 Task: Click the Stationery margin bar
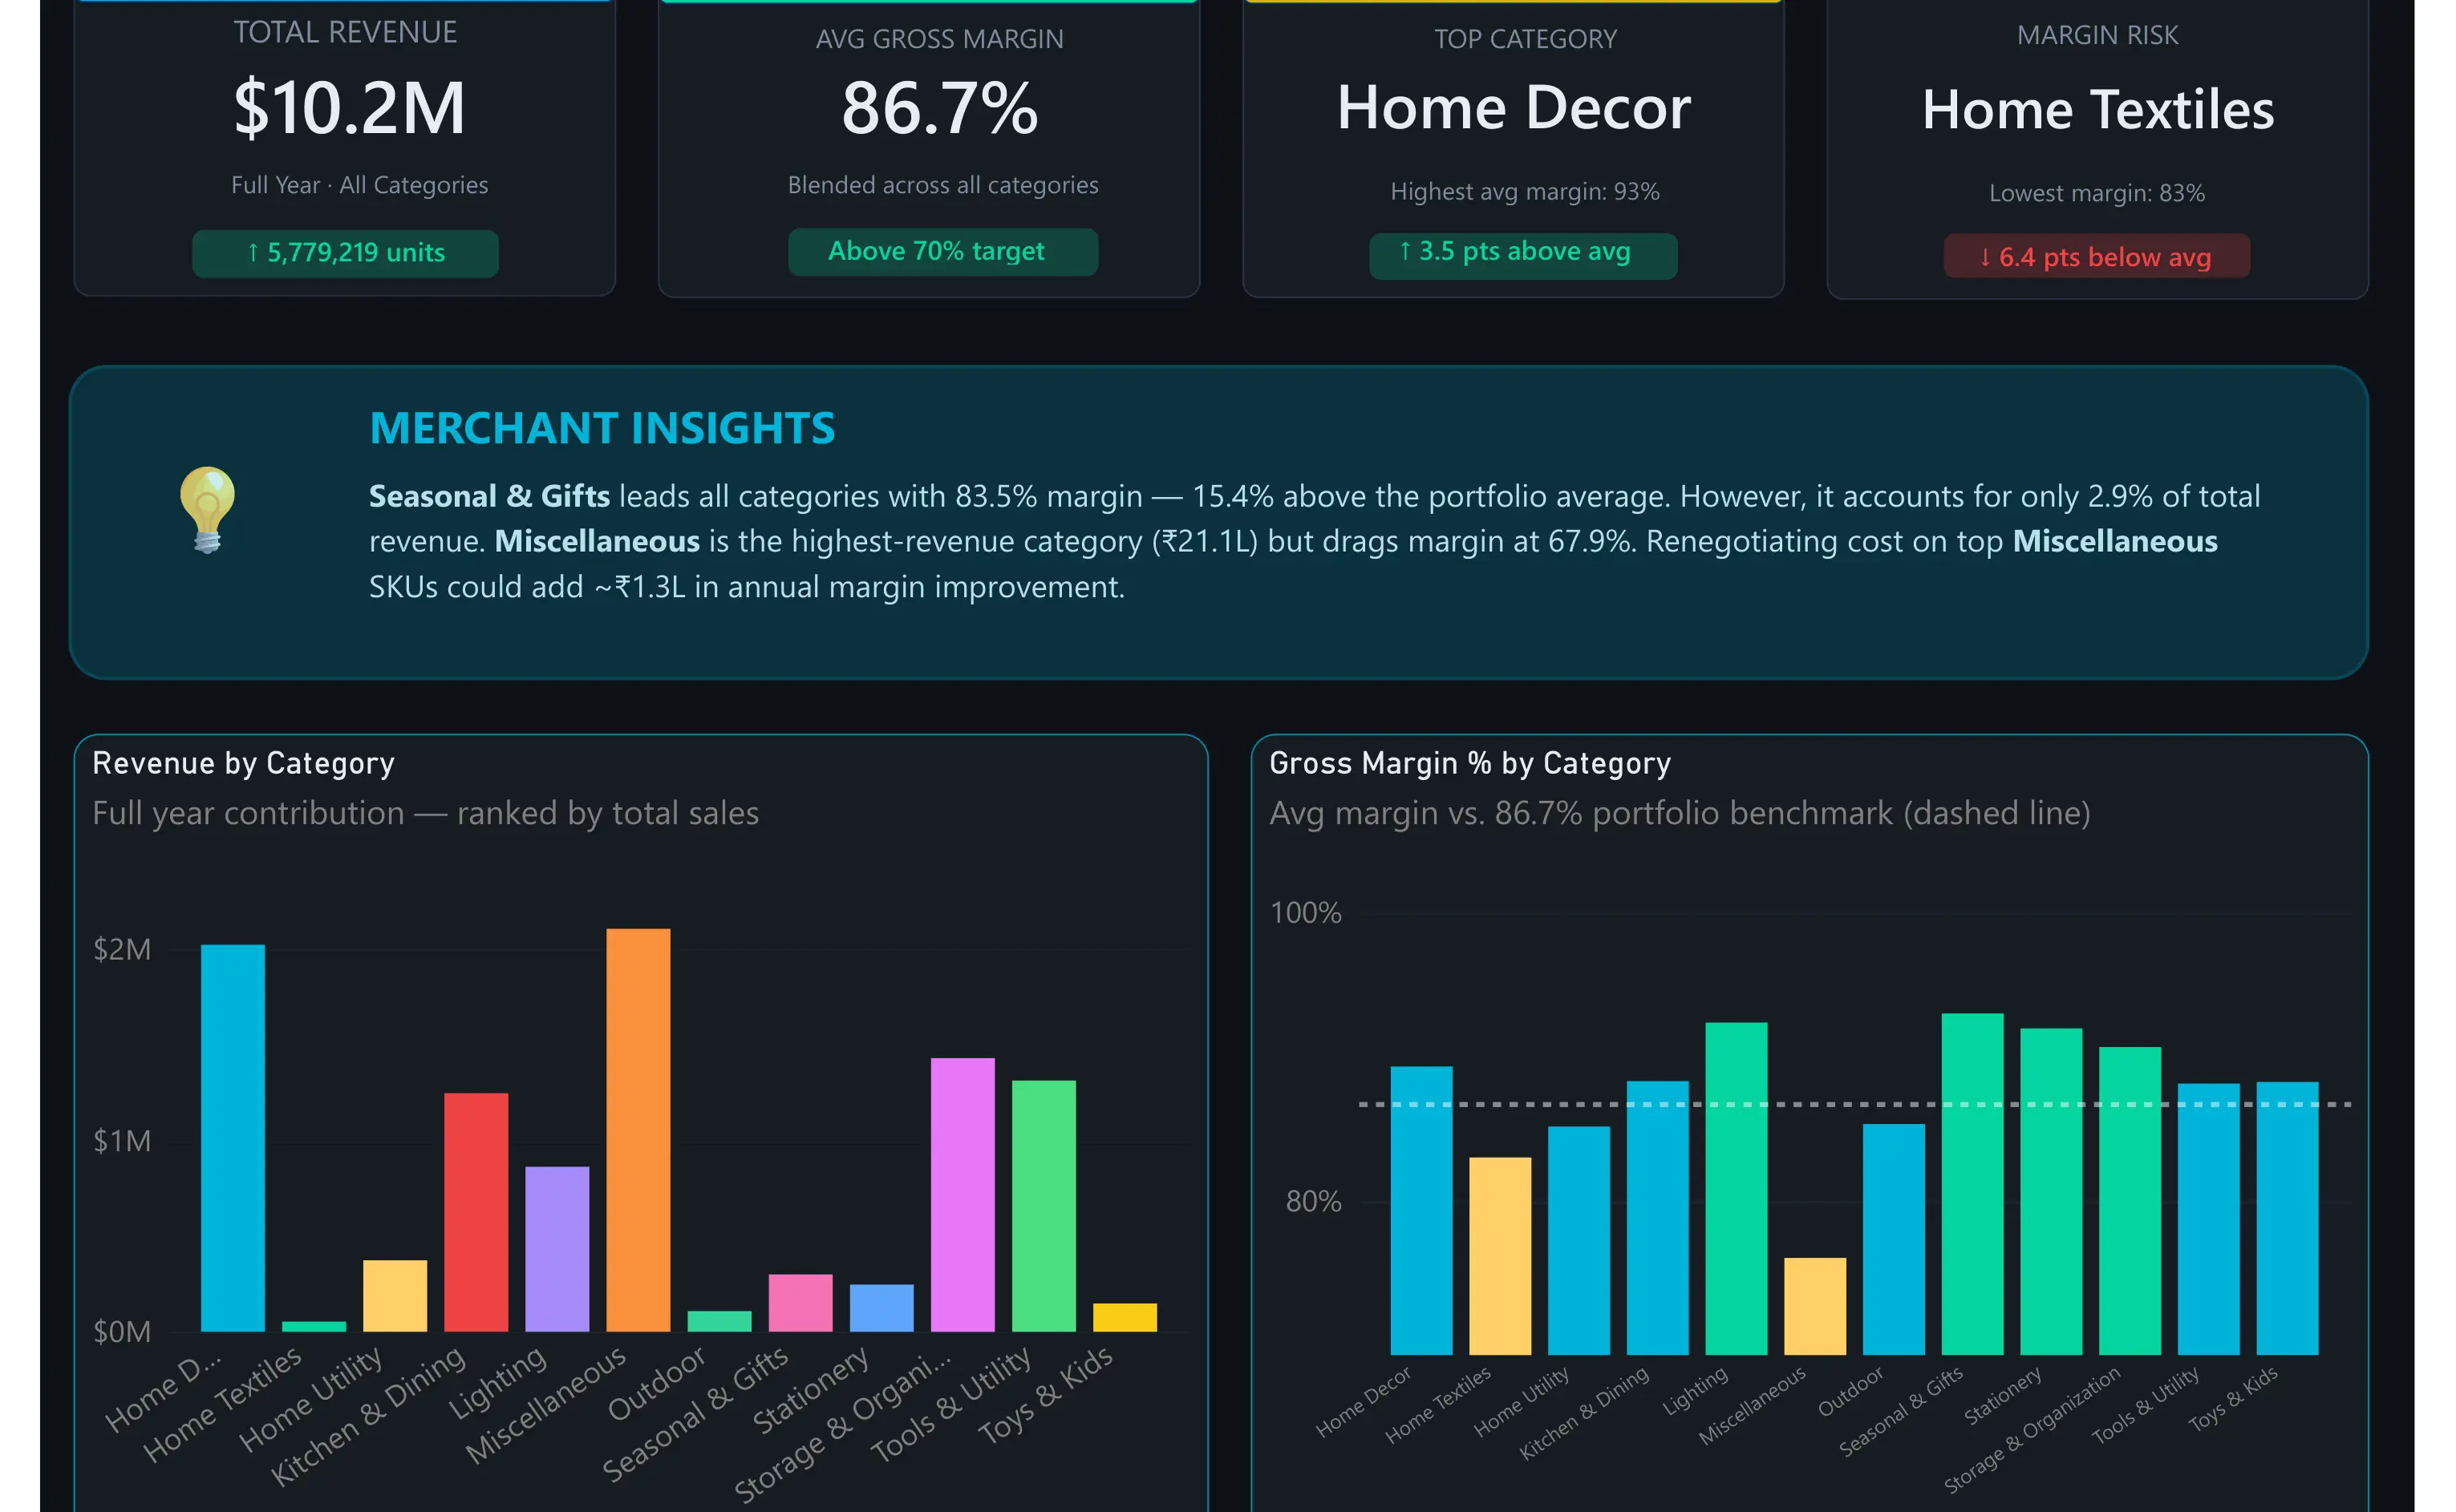2051,1192
